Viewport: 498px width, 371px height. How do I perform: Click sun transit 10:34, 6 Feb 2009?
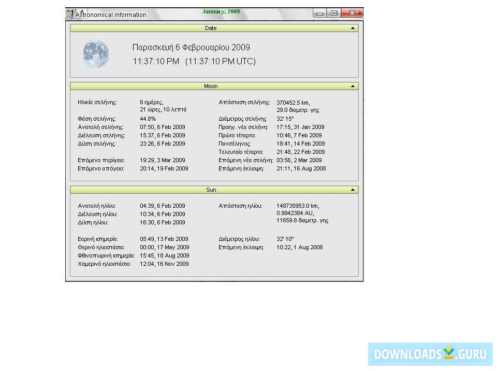coord(163,215)
